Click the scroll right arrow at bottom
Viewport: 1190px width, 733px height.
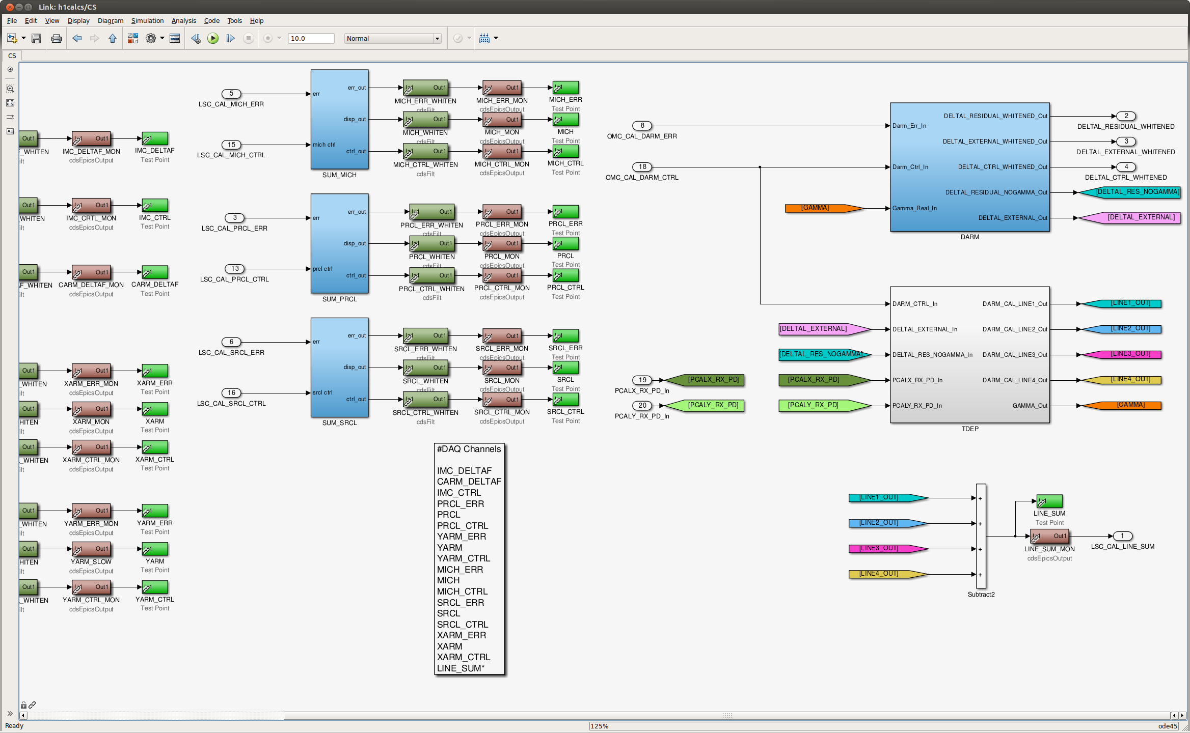point(1182,716)
